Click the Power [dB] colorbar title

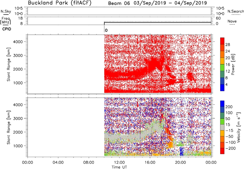(x=233, y=64)
